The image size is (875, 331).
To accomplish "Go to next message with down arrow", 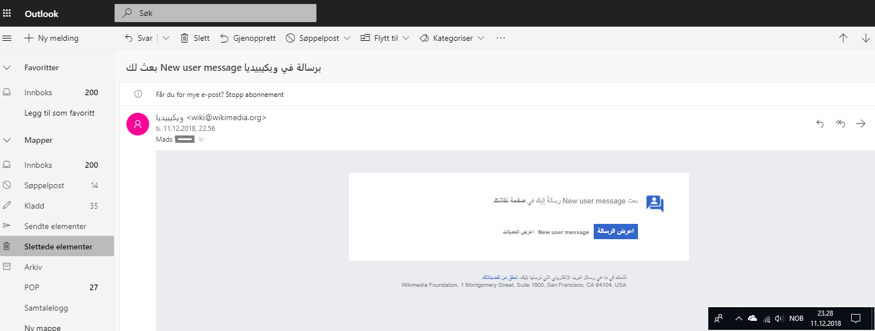I will click(865, 38).
